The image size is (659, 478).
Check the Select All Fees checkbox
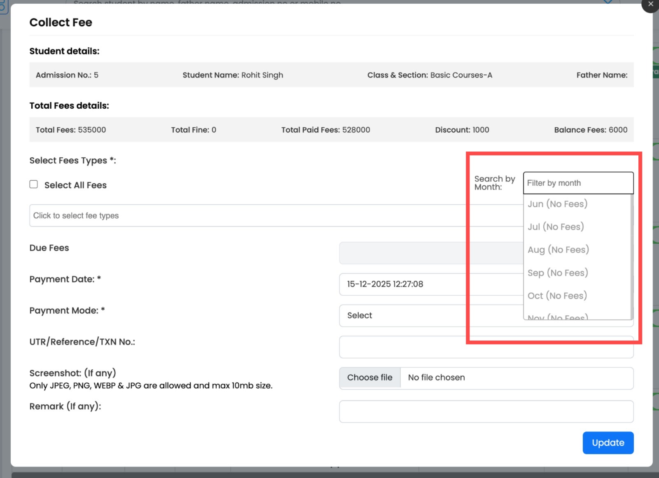coord(33,184)
